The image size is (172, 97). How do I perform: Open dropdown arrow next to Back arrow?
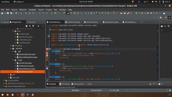154,13
